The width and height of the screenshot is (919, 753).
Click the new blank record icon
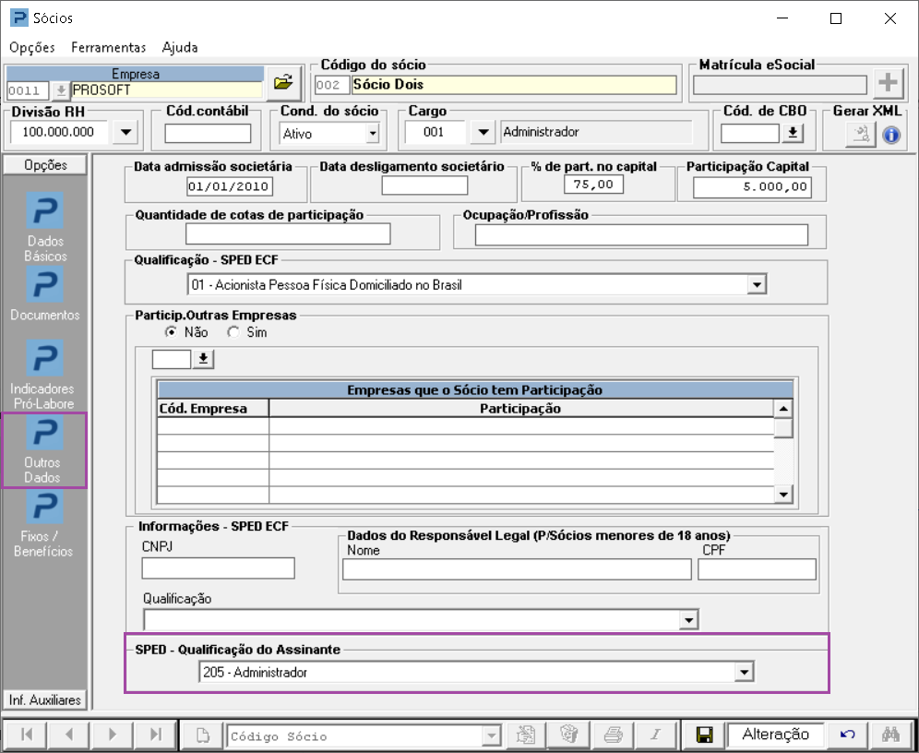(x=202, y=735)
